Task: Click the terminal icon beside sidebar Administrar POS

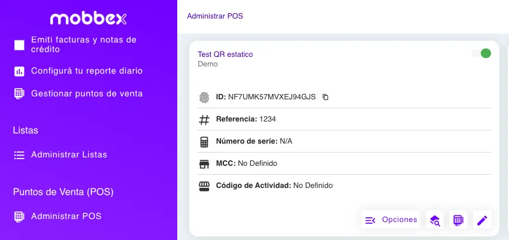Action: click(x=19, y=216)
